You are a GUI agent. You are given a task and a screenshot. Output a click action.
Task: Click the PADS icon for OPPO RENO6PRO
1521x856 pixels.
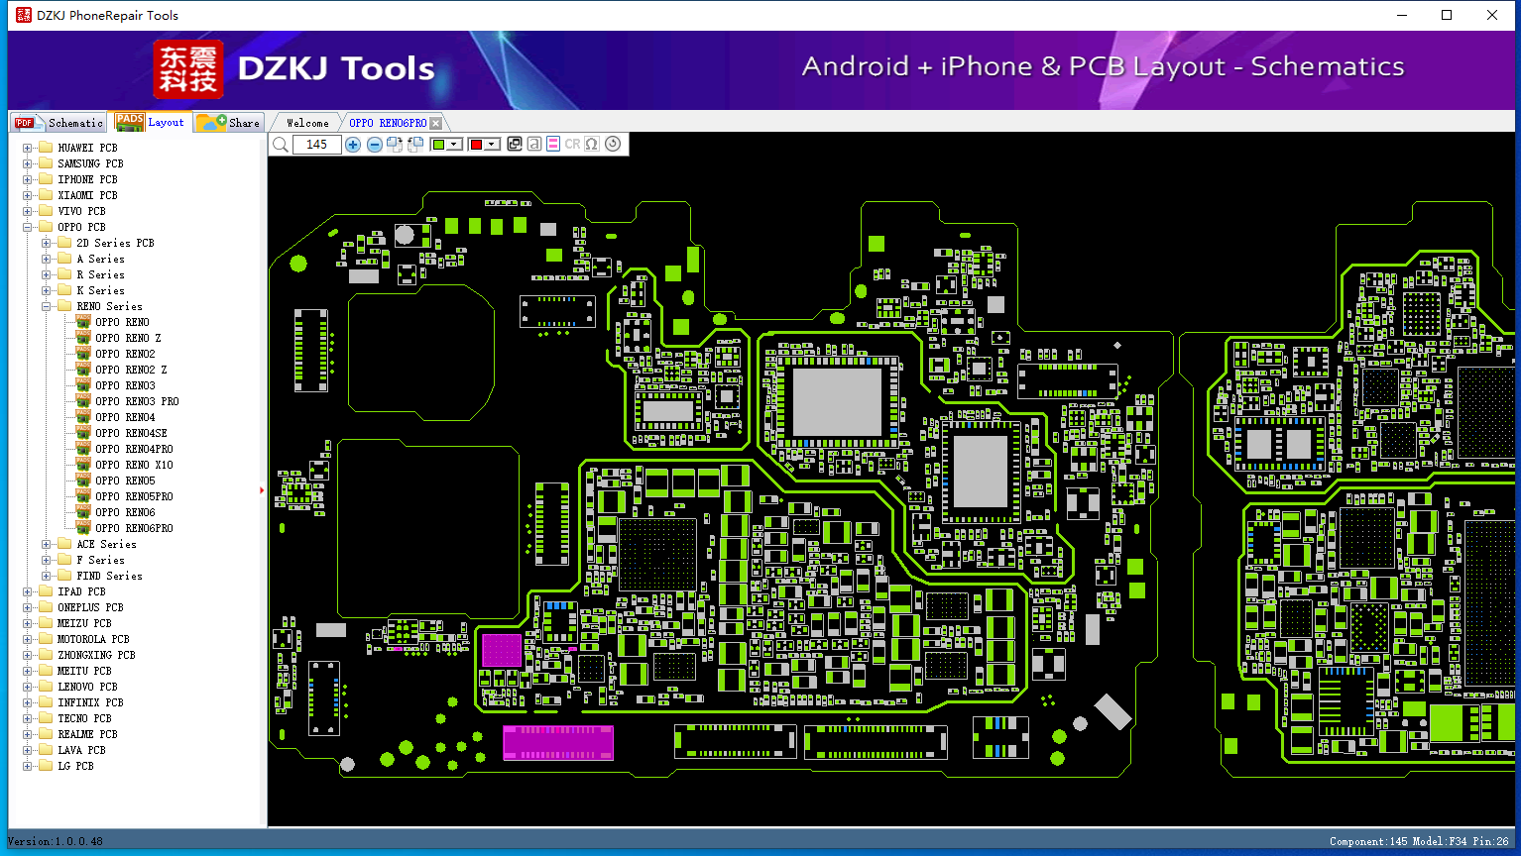[x=83, y=528]
